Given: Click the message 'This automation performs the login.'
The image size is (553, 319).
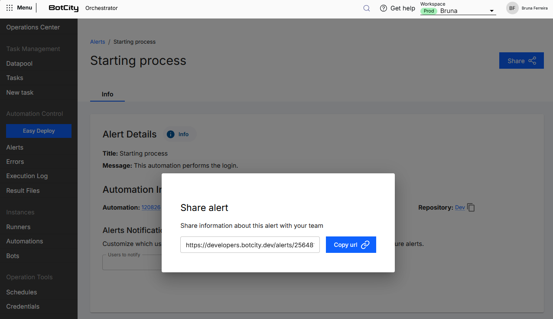Looking at the screenshot, I should click(x=186, y=166).
